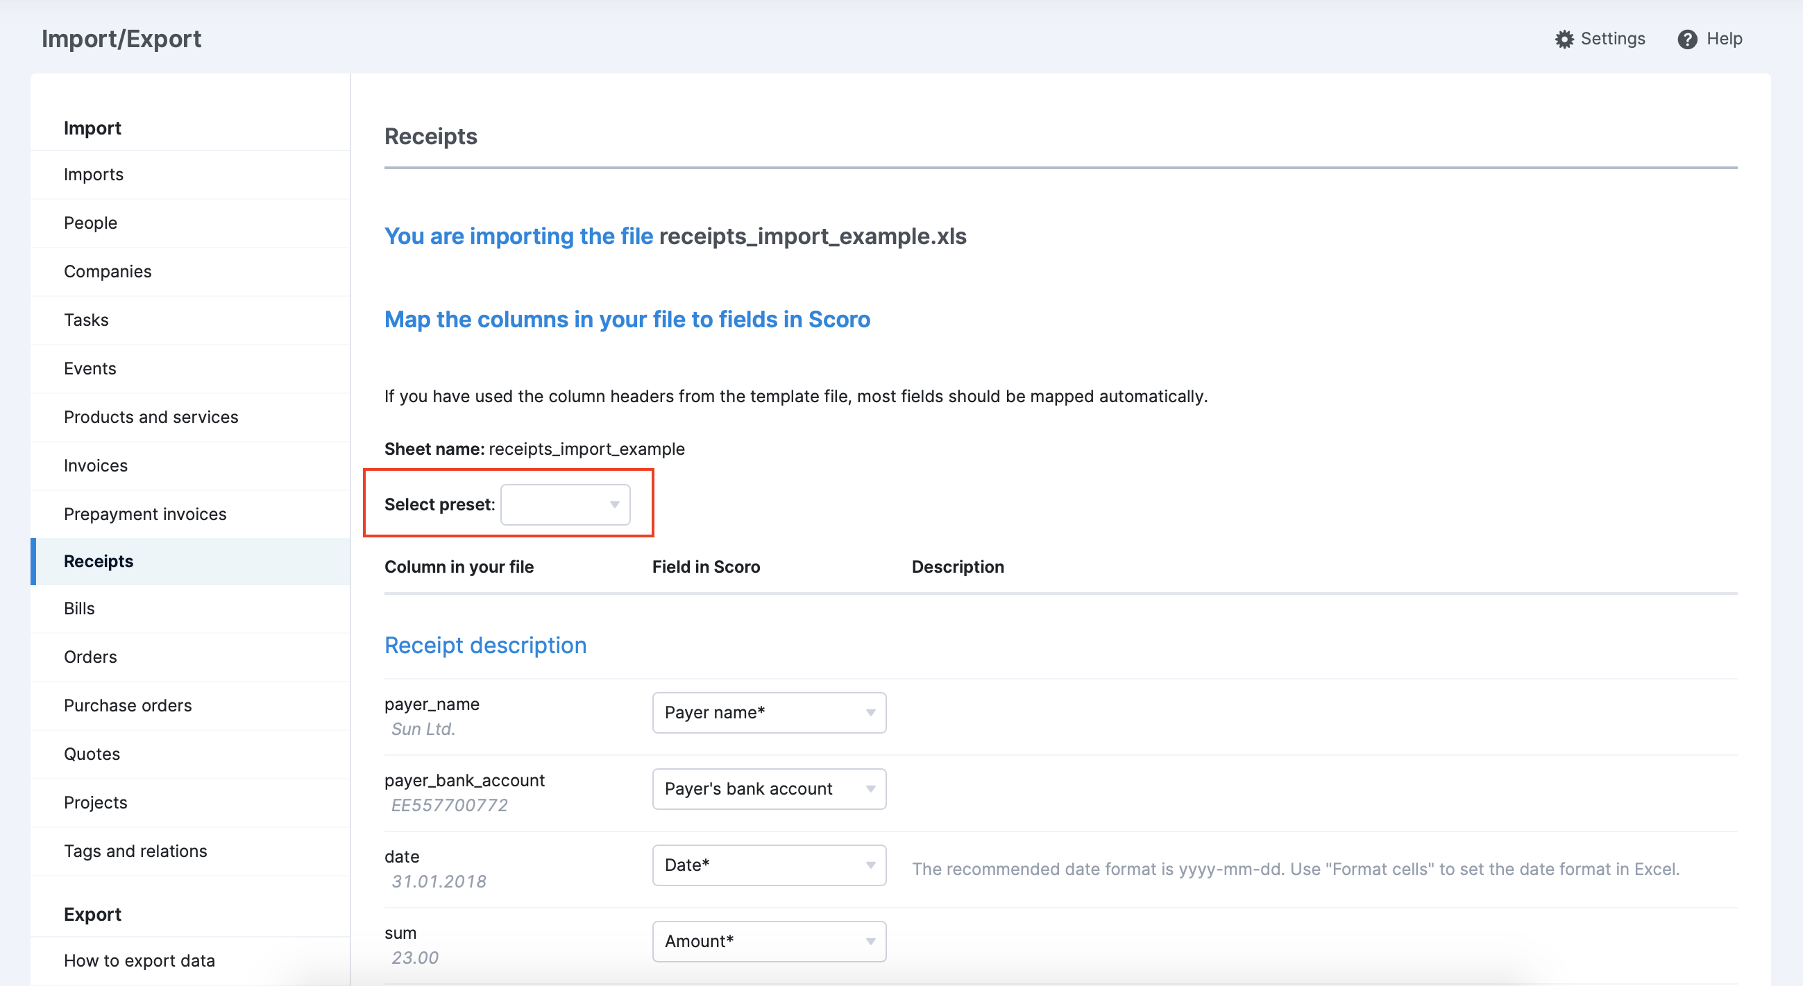Click the payer_bank_account column label
The width and height of the screenshot is (1803, 986).
coord(464,780)
